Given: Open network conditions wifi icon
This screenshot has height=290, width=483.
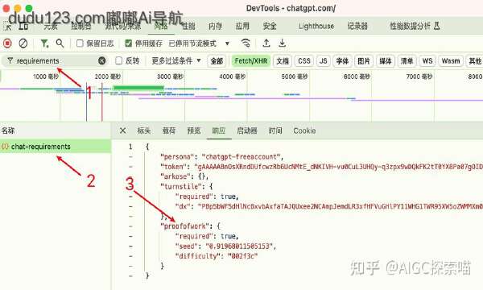Looking at the screenshot, I should pos(246,43).
